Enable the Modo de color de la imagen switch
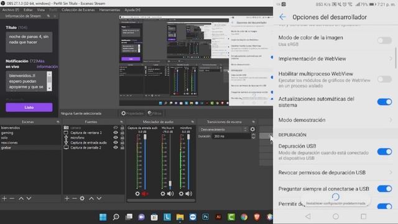Viewport: 398px width, 224px height. click(384, 40)
